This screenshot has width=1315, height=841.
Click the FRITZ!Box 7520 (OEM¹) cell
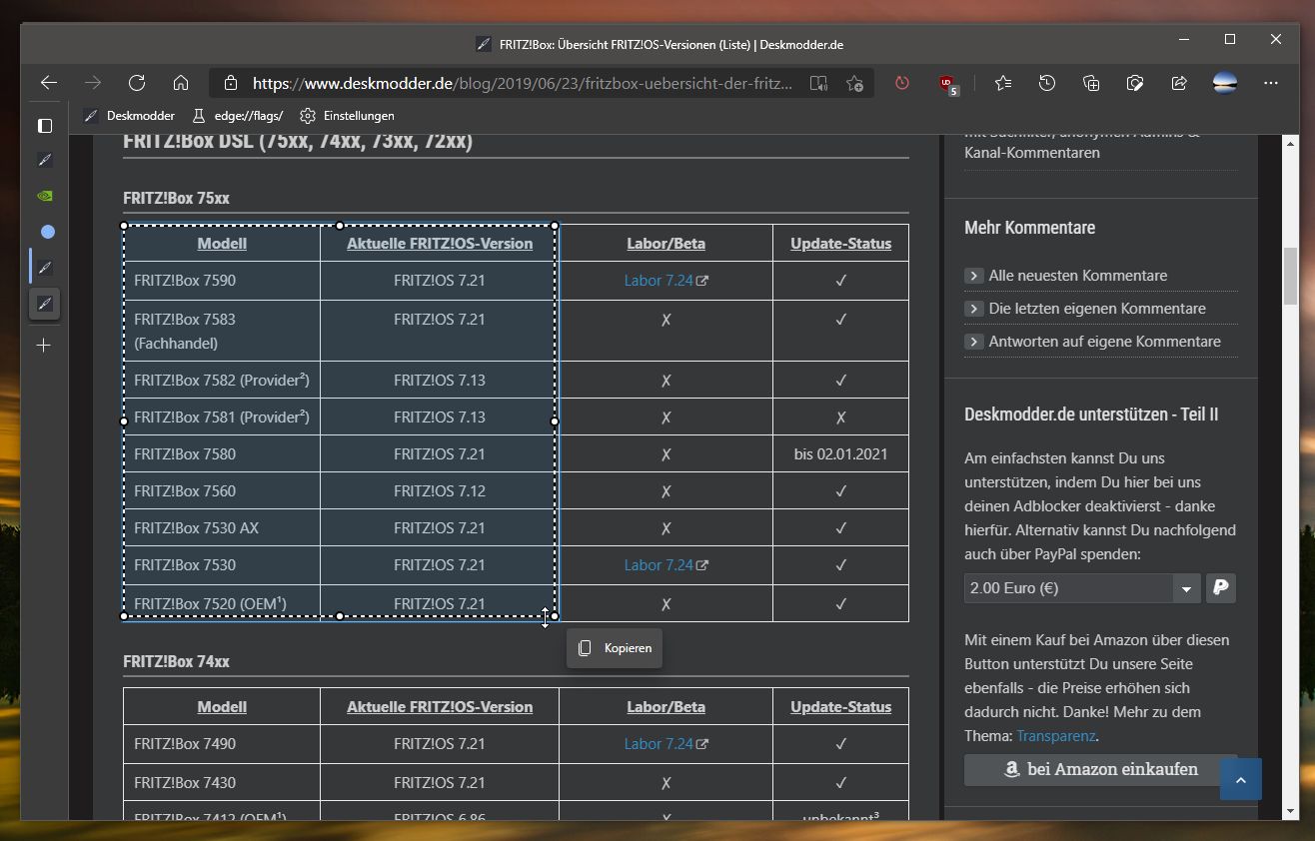(222, 603)
